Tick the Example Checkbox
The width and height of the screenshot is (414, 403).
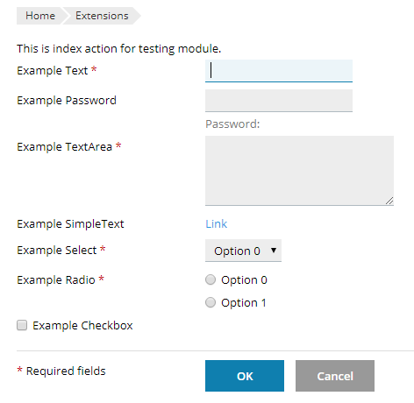click(22, 325)
